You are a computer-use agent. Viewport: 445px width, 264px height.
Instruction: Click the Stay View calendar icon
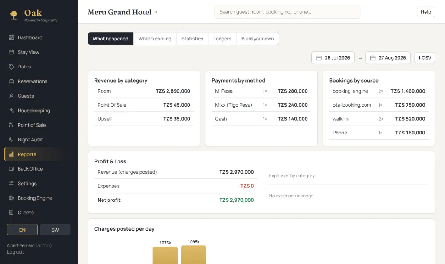tap(11, 52)
